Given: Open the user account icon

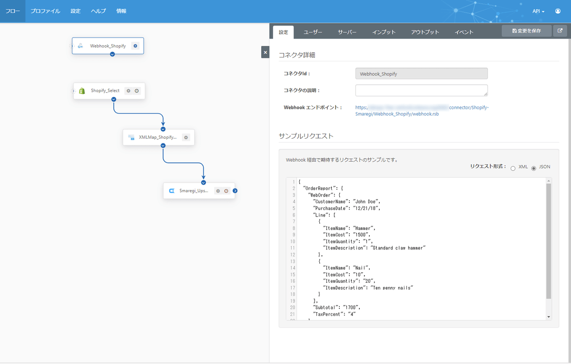Looking at the screenshot, I should click(x=558, y=11).
